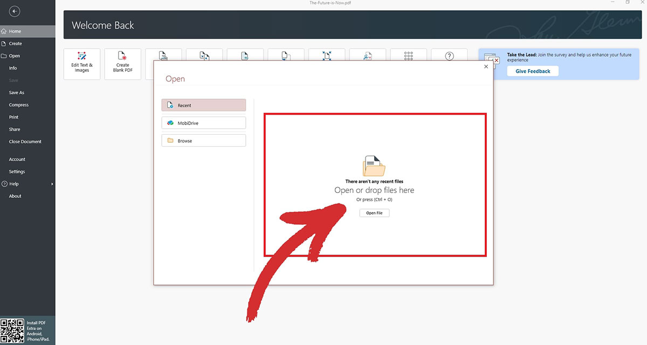The height and width of the screenshot is (345, 647).
Task: Open Settings from the sidebar
Action: pos(17,171)
